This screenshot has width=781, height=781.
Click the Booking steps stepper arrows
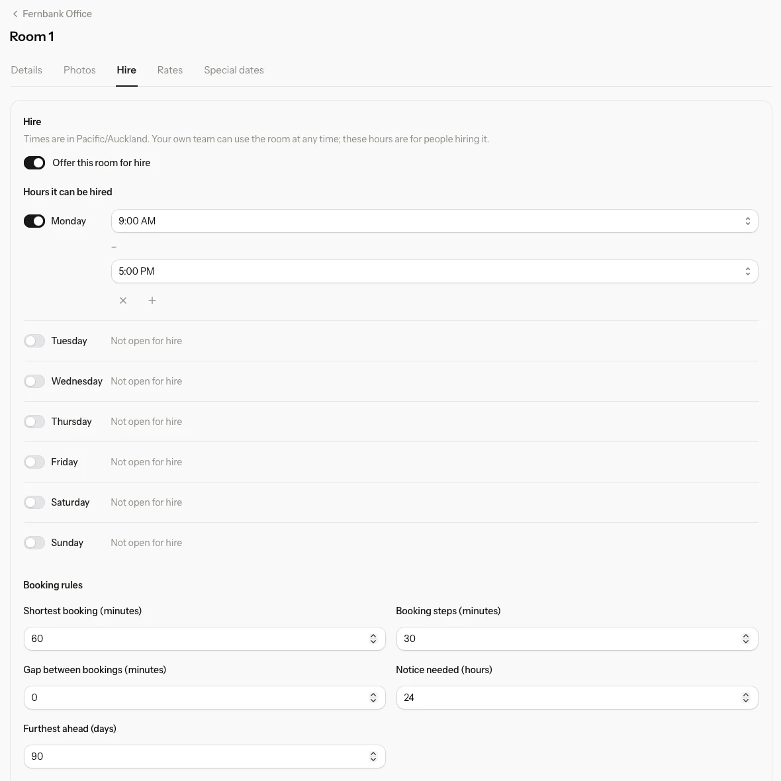746,639
